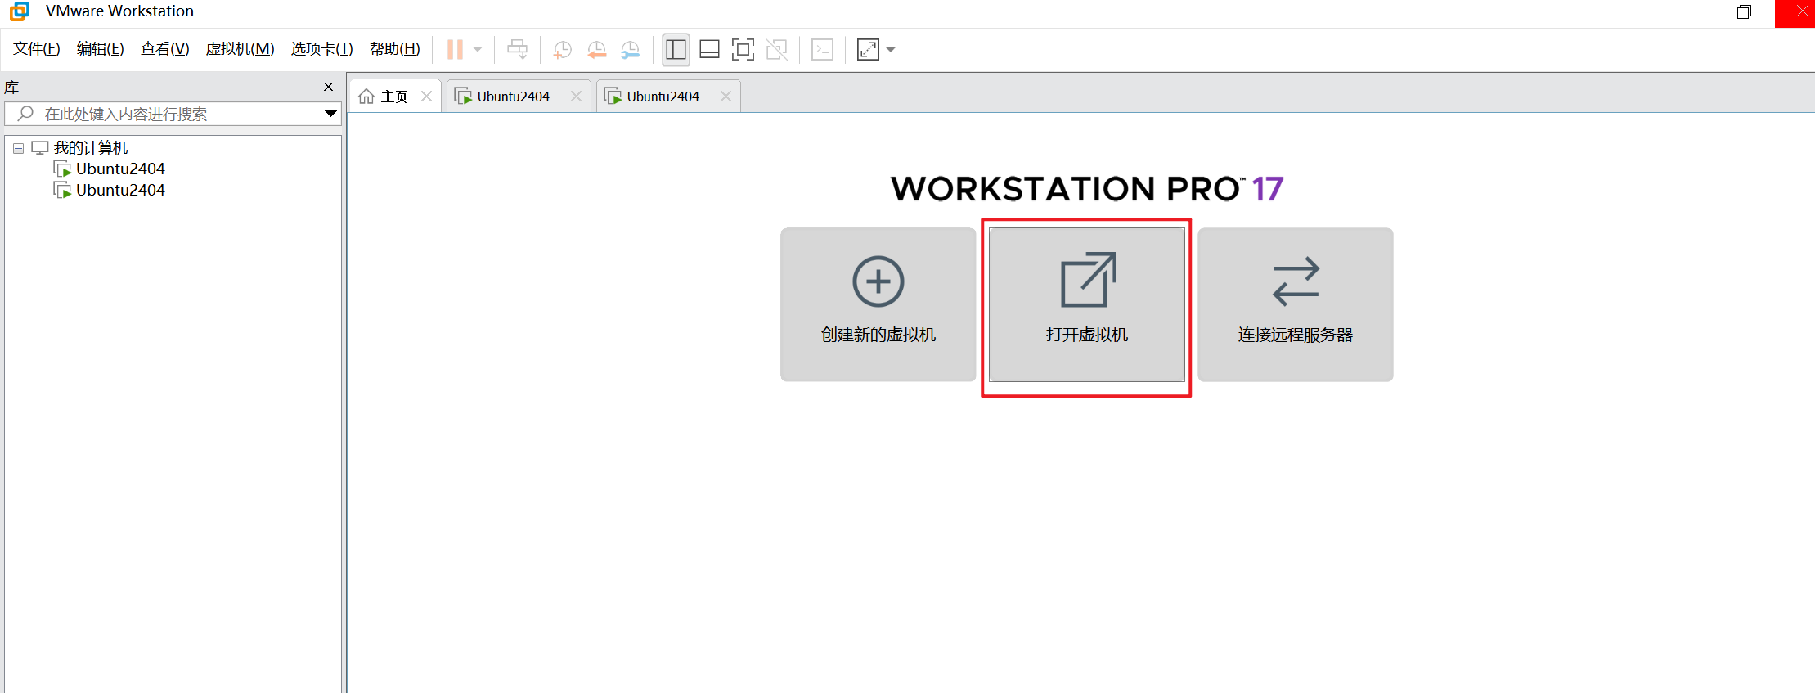1815x693 pixels.
Task: Open the stretch display dropdown arrow
Action: (891, 50)
